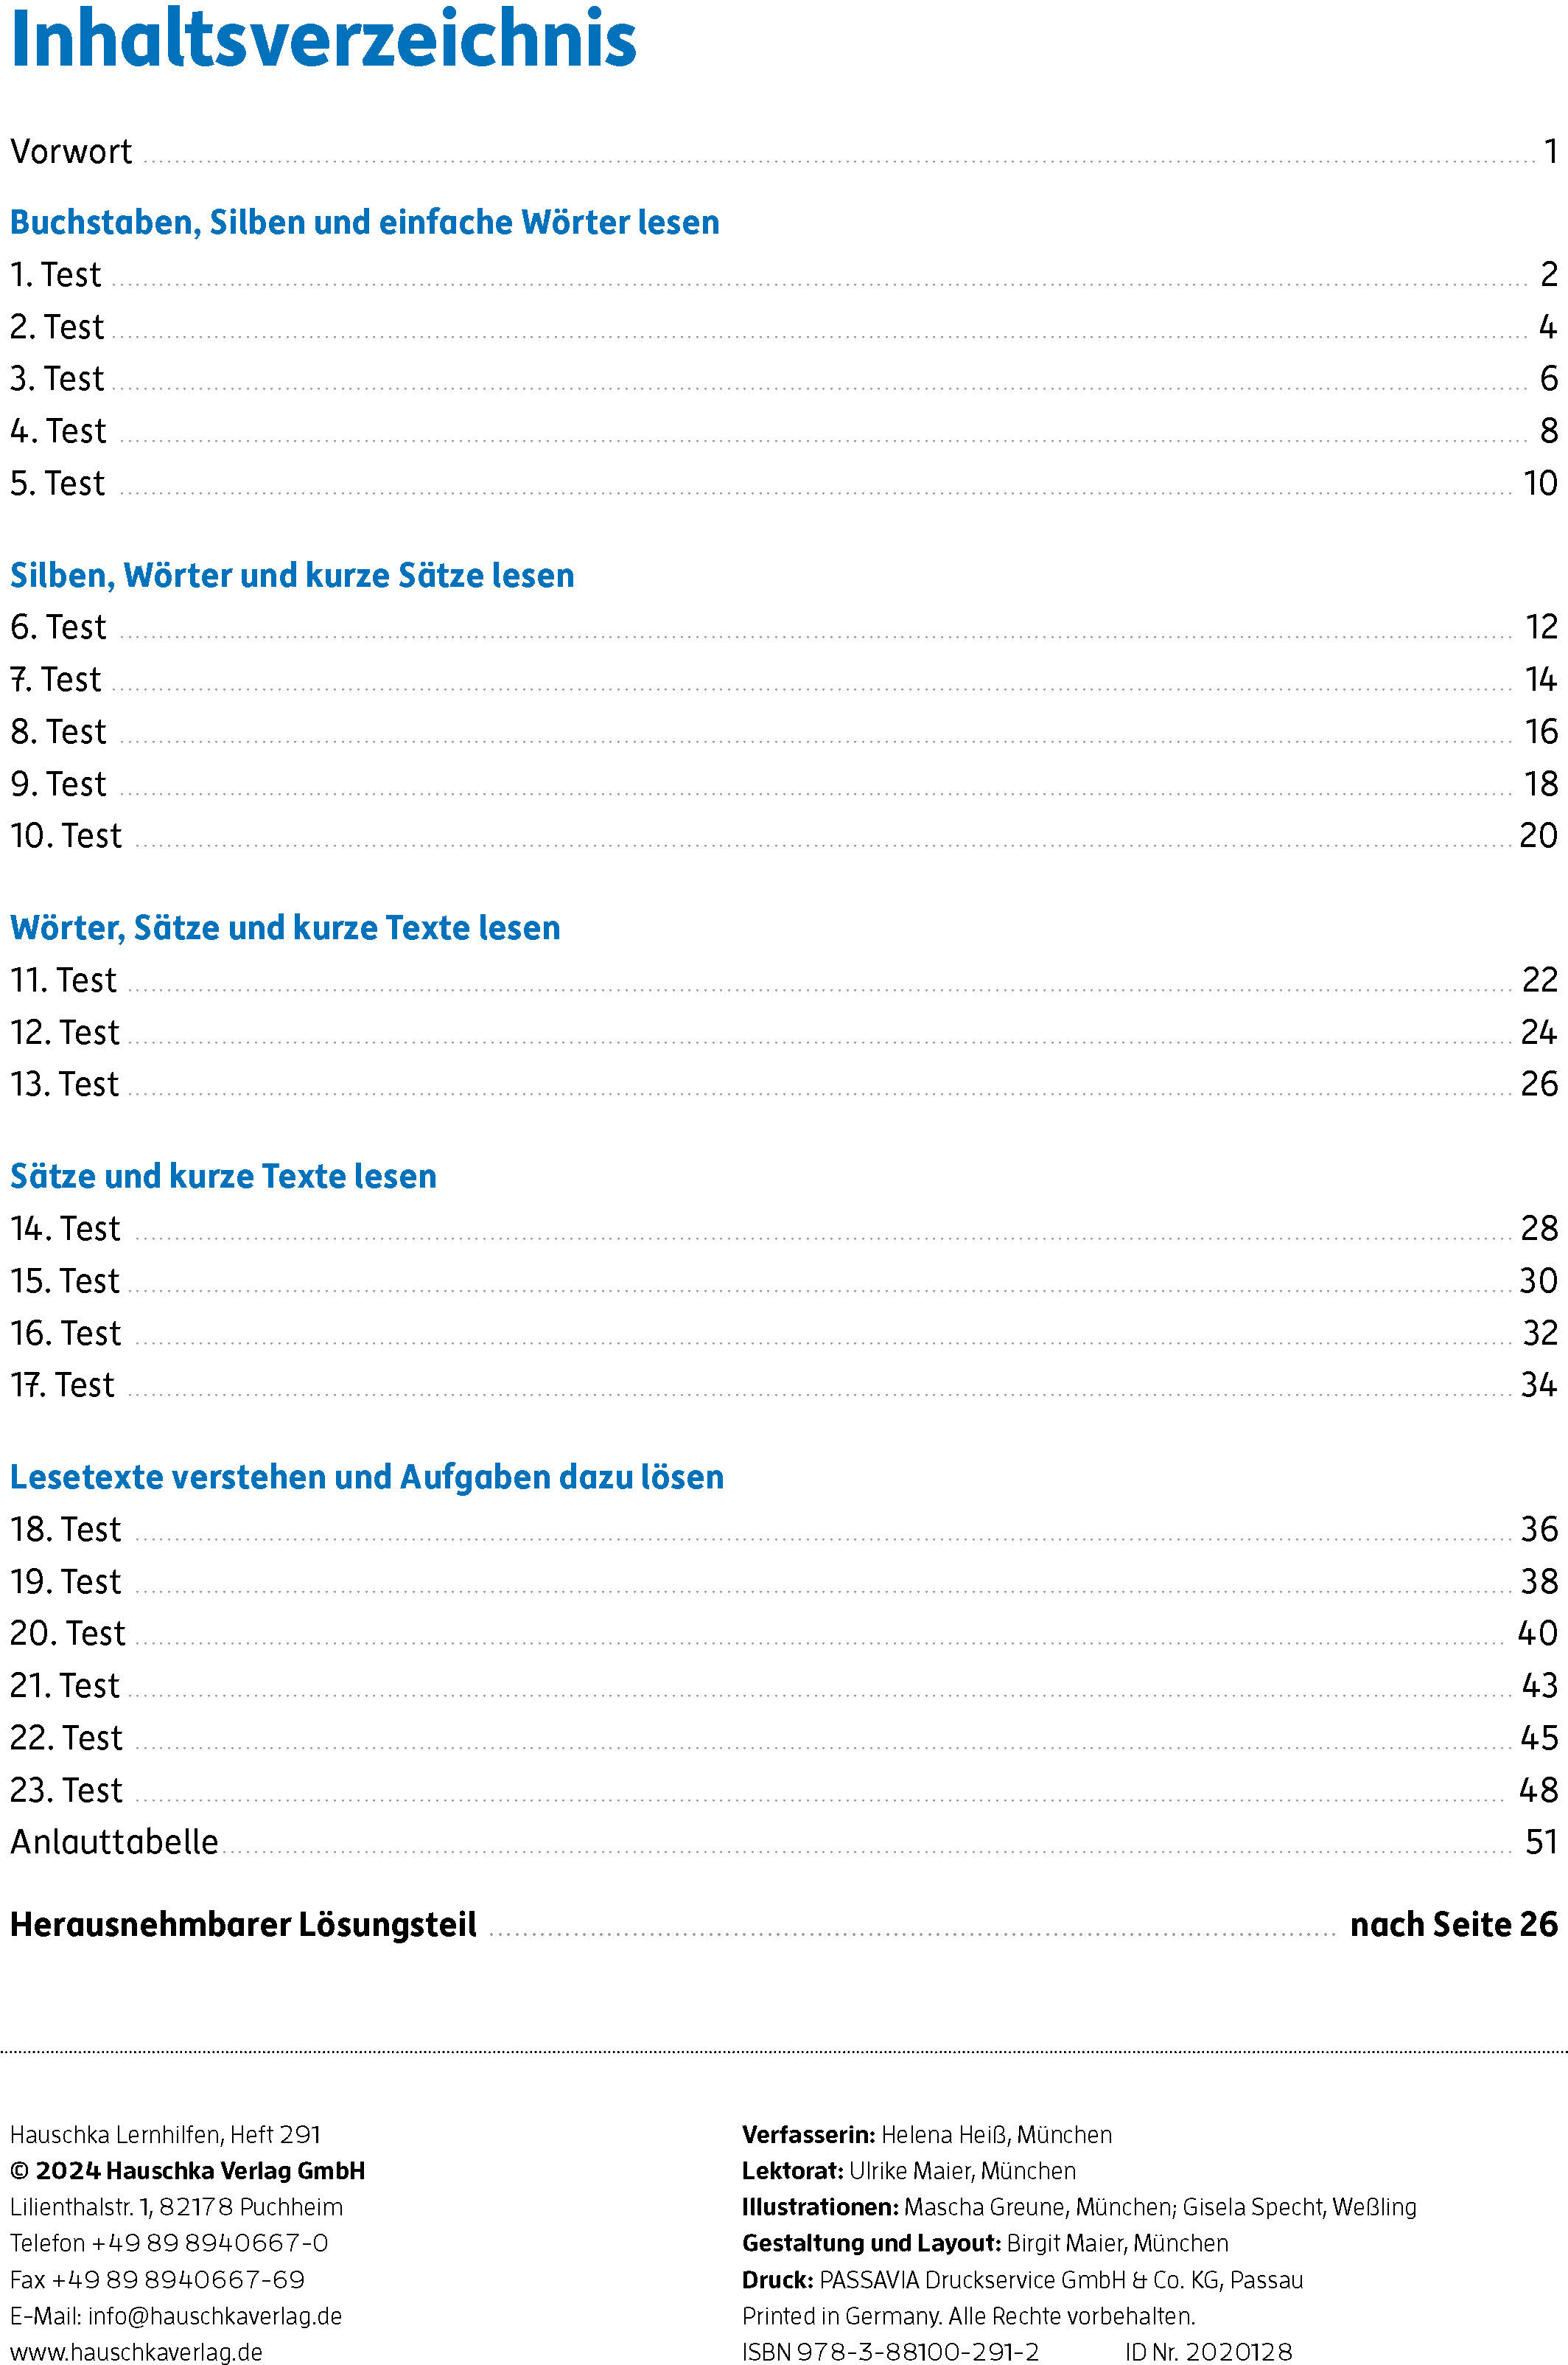Open the www.hauschkaverlag.de website link
Viewport: 1568px width, 2365px height.
[x=136, y=2352]
